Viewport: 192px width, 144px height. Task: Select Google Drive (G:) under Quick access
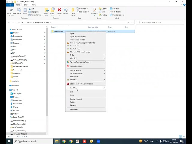(19, 56)
